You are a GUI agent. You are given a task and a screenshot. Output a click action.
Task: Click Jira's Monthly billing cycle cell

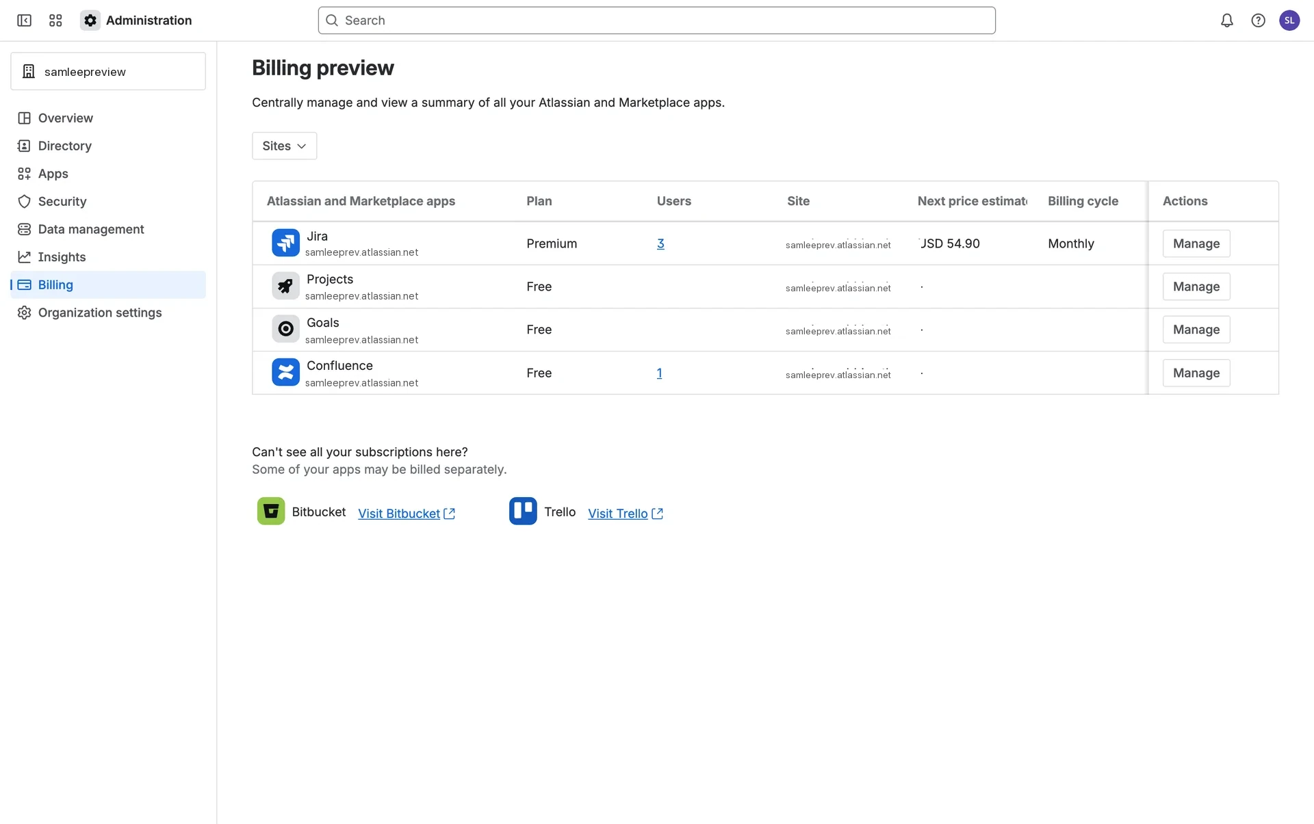coord(1070,243)
